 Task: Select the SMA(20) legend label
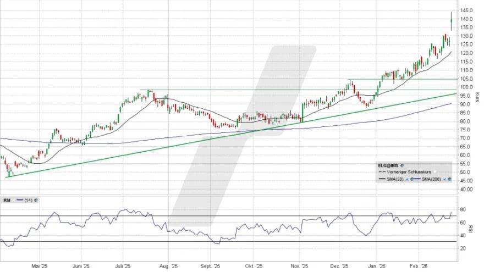click(x=395, y=179)
